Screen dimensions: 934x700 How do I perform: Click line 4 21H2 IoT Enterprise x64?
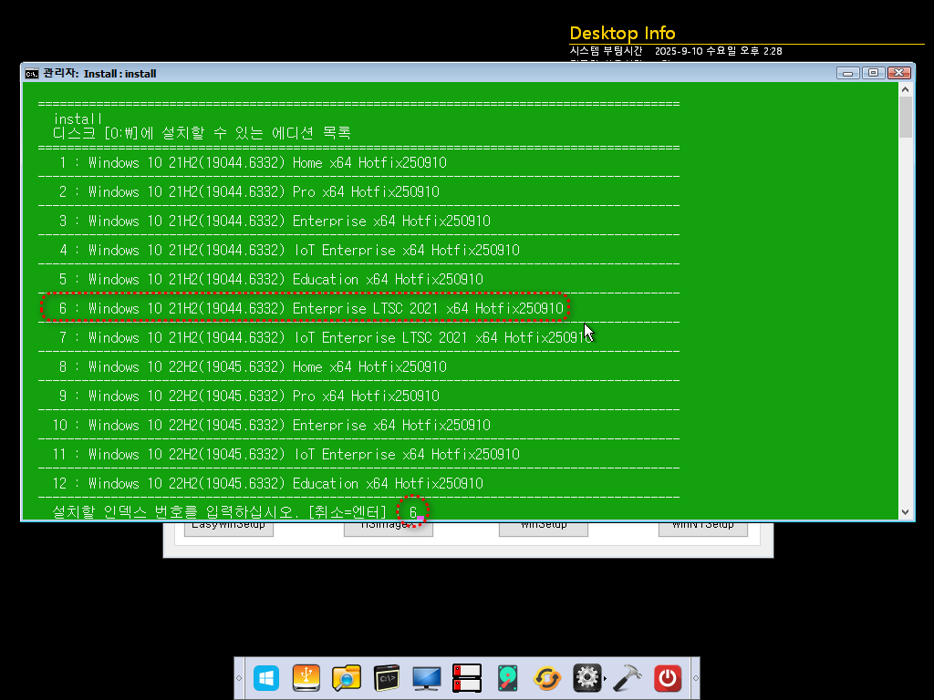[x=289, y=250]
